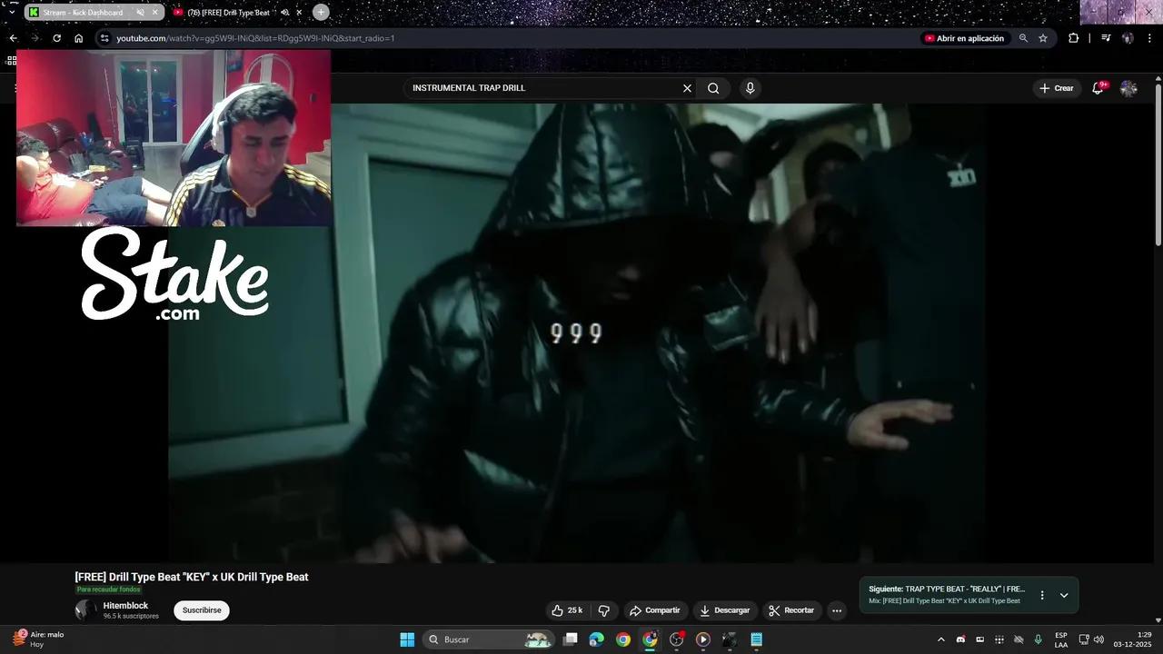View site information icon in address bar

click(x=104, y=38)
